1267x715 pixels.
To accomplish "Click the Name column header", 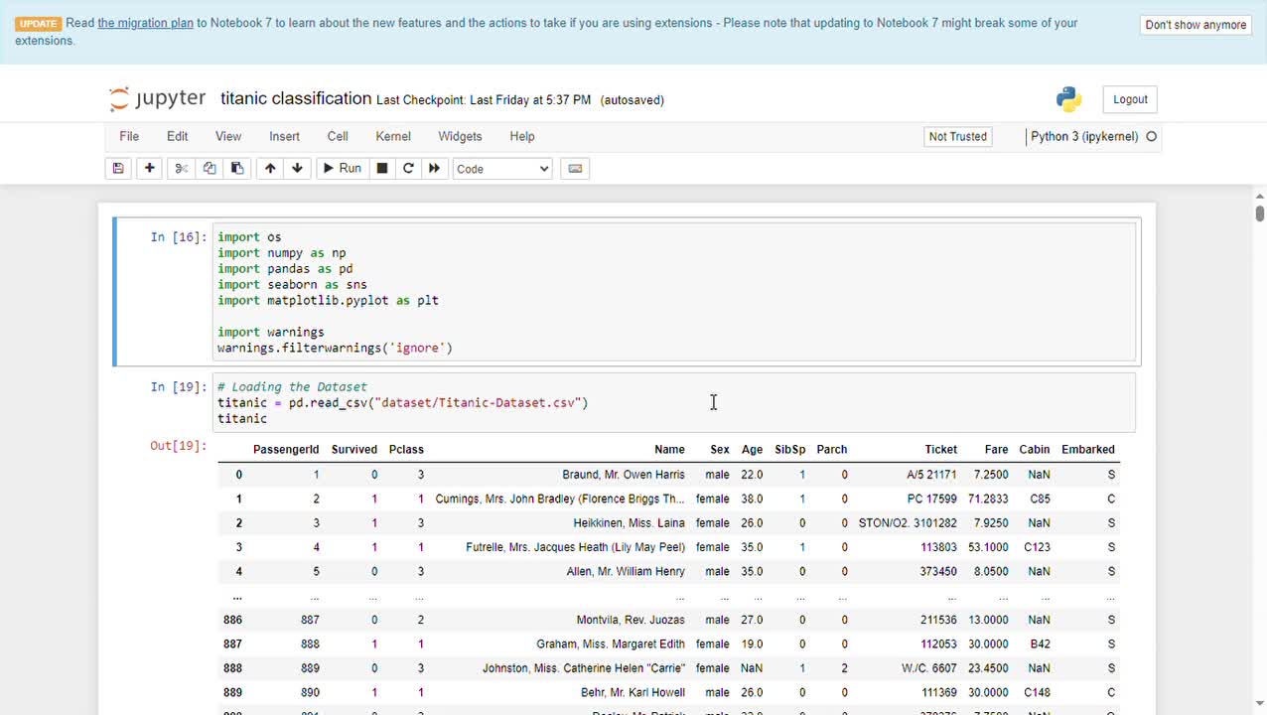I will pyautogui.click(x=669, y=450).
